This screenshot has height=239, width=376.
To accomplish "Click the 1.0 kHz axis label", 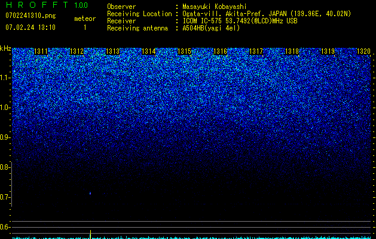I will 5,108.
